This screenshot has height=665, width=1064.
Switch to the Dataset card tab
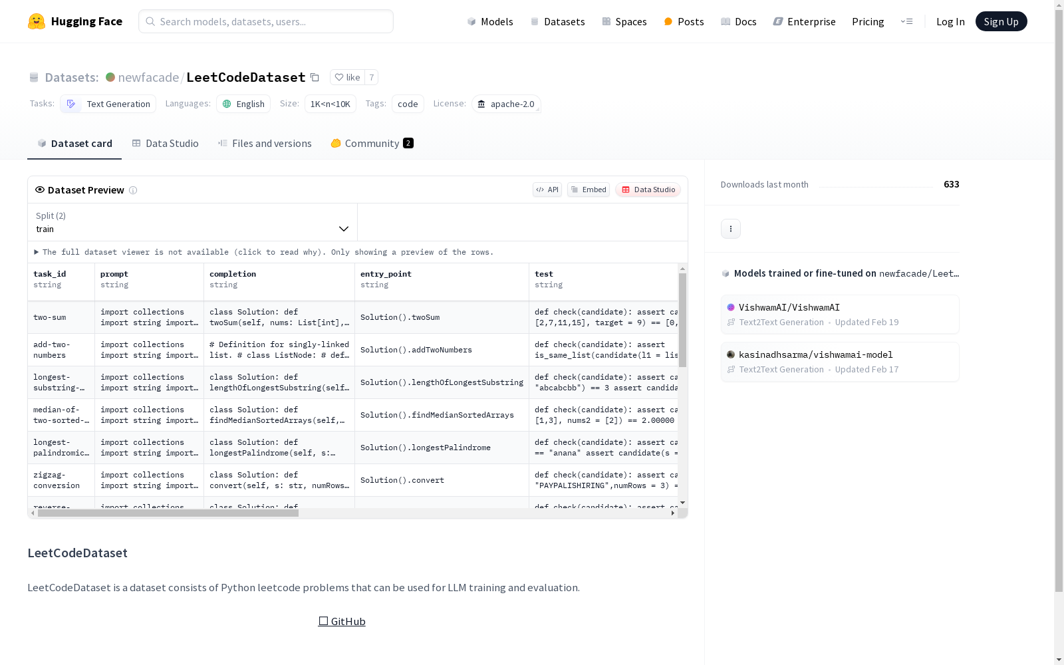coord(74,143)
